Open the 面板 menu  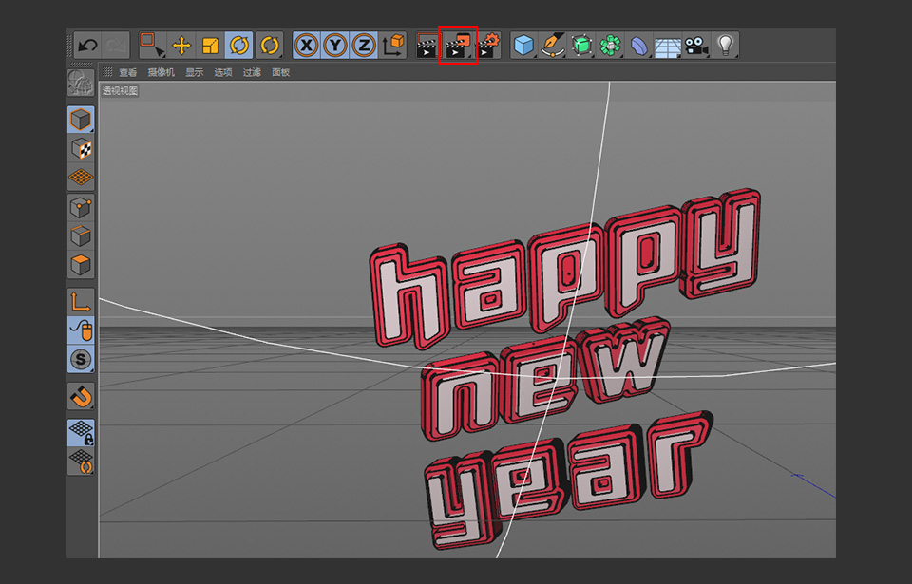coord(281,72)
